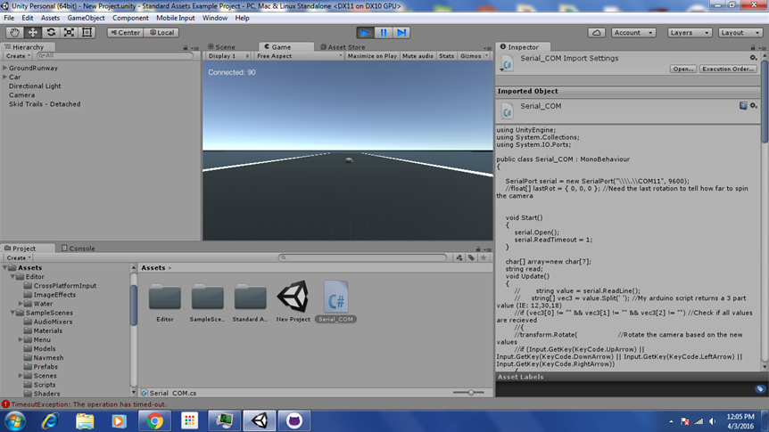Click the Windows Start button

coord(15,420)
